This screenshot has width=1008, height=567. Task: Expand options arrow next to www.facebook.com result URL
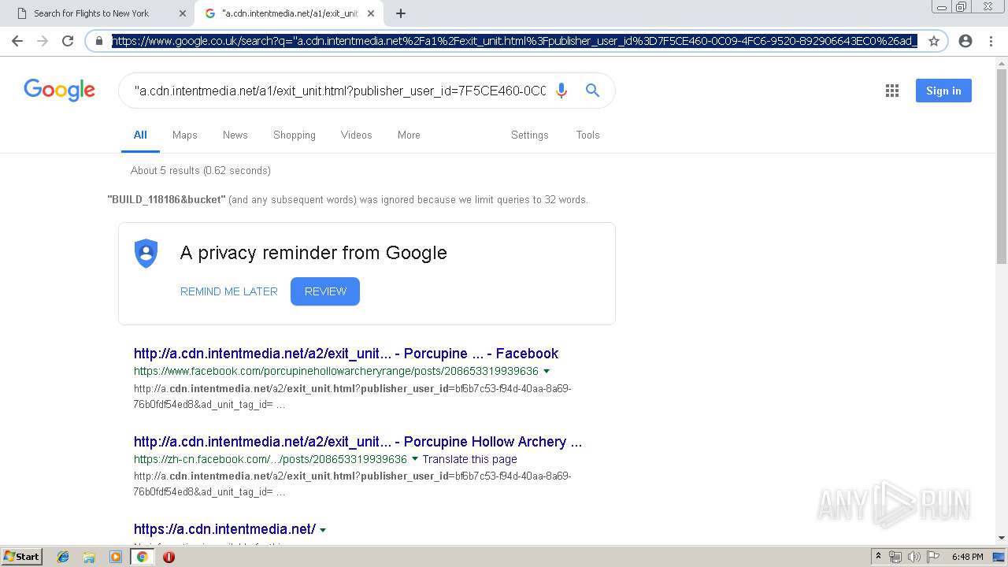click(547, 371)
